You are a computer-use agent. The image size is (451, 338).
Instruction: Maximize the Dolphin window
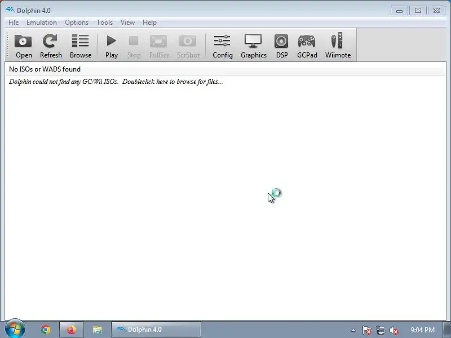tap(418, 11)
